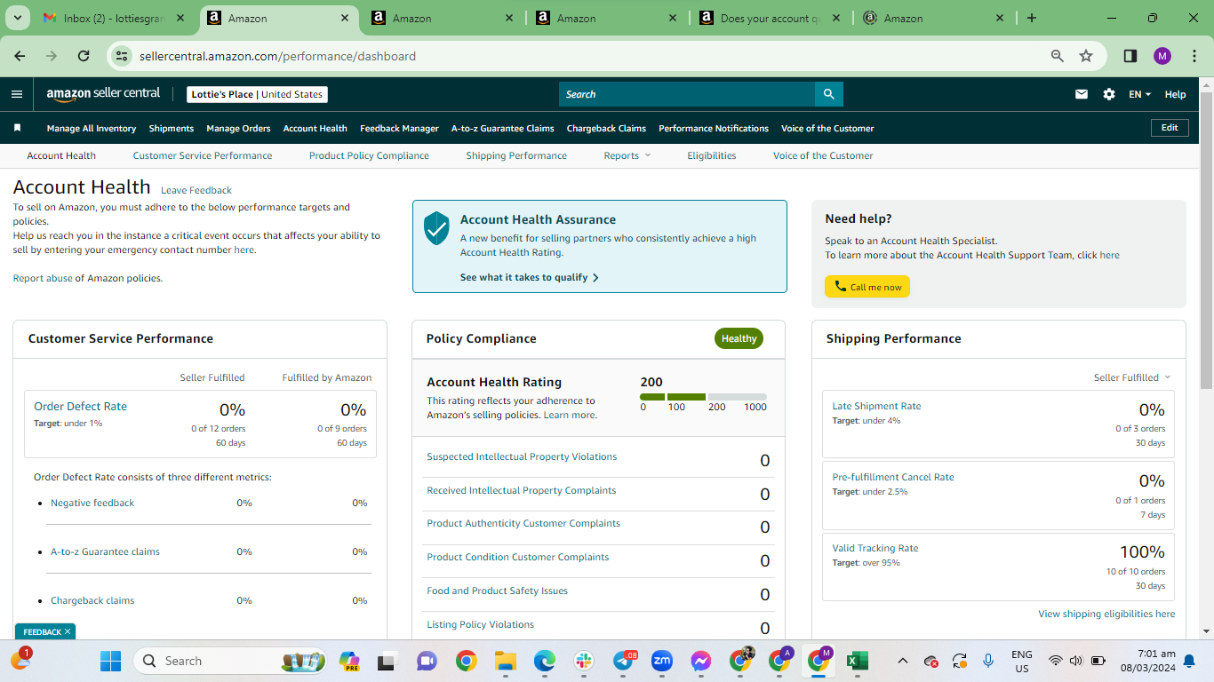This screenshot has height=682, width=1214.
Task: Click the Chrome address bar URL
Action: tap(277, 56)
